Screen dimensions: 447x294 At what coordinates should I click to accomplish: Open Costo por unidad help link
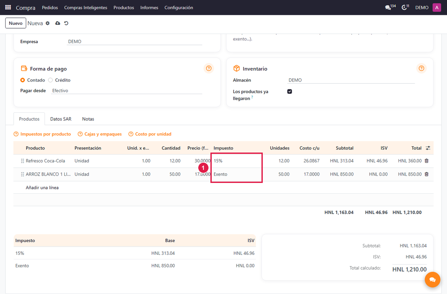coord(150,134)
